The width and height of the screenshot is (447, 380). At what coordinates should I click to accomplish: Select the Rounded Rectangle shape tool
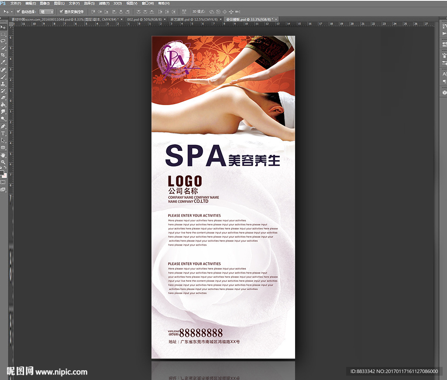(3, 147)
